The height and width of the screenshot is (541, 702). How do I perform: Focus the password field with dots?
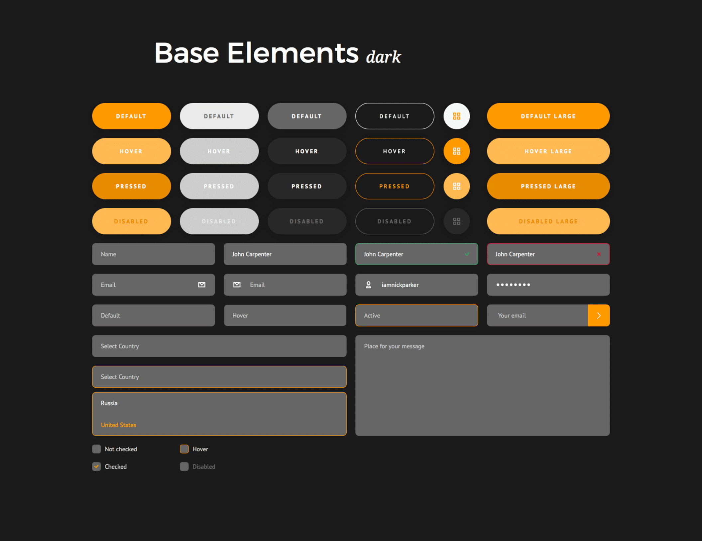coord(548,285)
